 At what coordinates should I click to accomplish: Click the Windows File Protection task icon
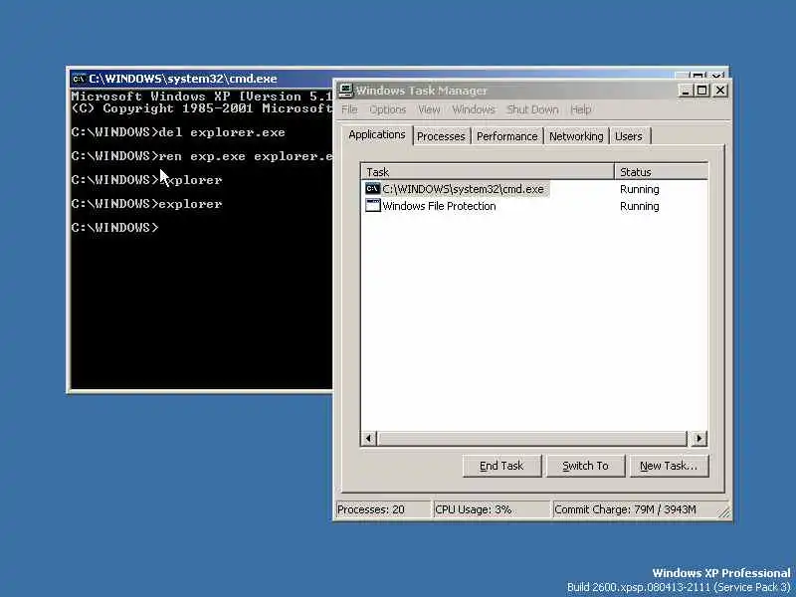(x=372, y=206)
